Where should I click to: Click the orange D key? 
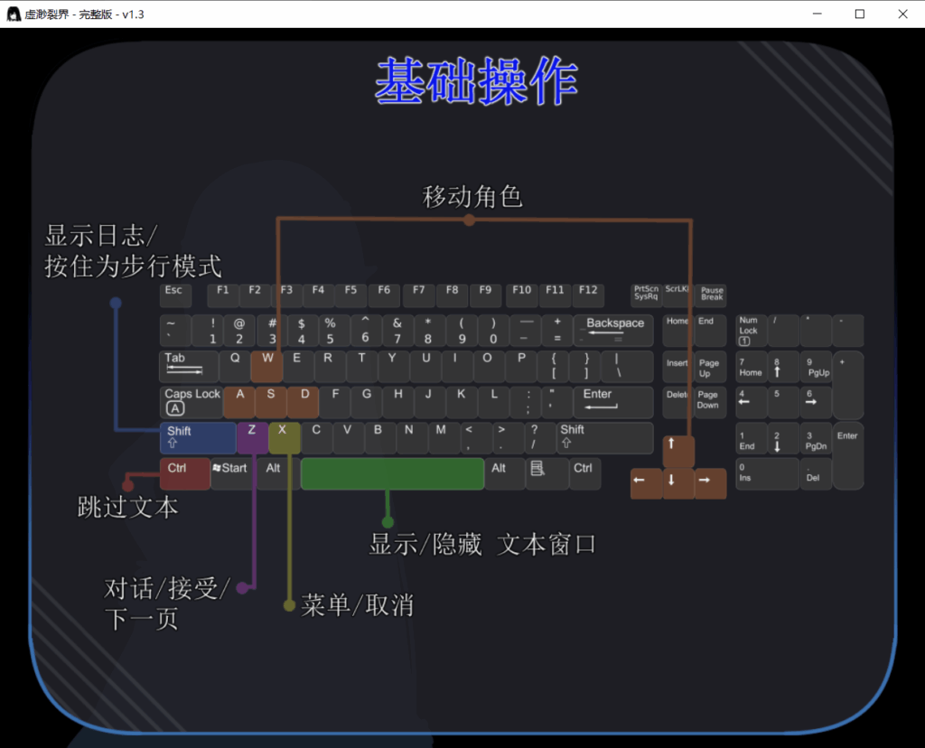(x=304, y=402)
